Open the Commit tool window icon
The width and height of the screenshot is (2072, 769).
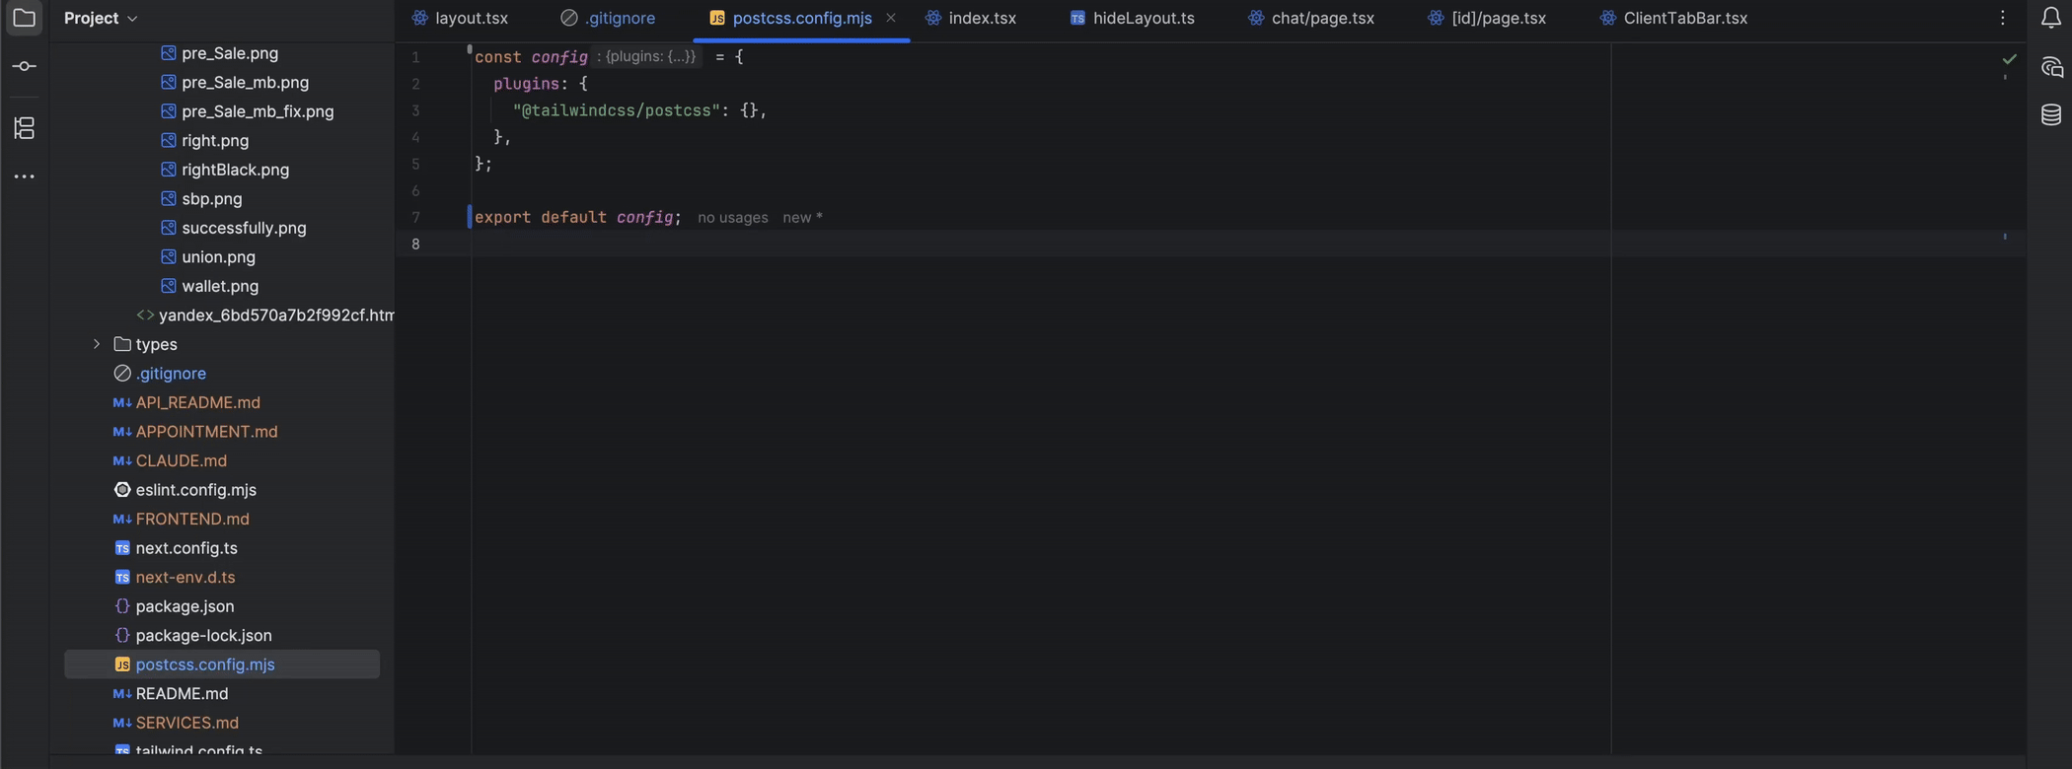[x=24, y=66]
